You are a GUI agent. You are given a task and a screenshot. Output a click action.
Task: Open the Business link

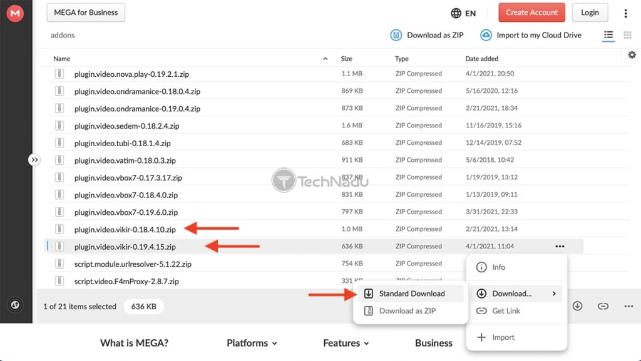click(434, 343)
